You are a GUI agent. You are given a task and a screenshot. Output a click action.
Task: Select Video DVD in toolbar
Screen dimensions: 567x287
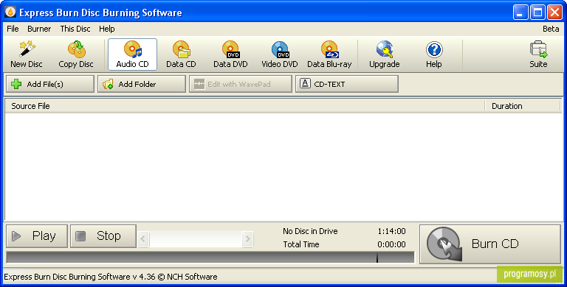280,54
